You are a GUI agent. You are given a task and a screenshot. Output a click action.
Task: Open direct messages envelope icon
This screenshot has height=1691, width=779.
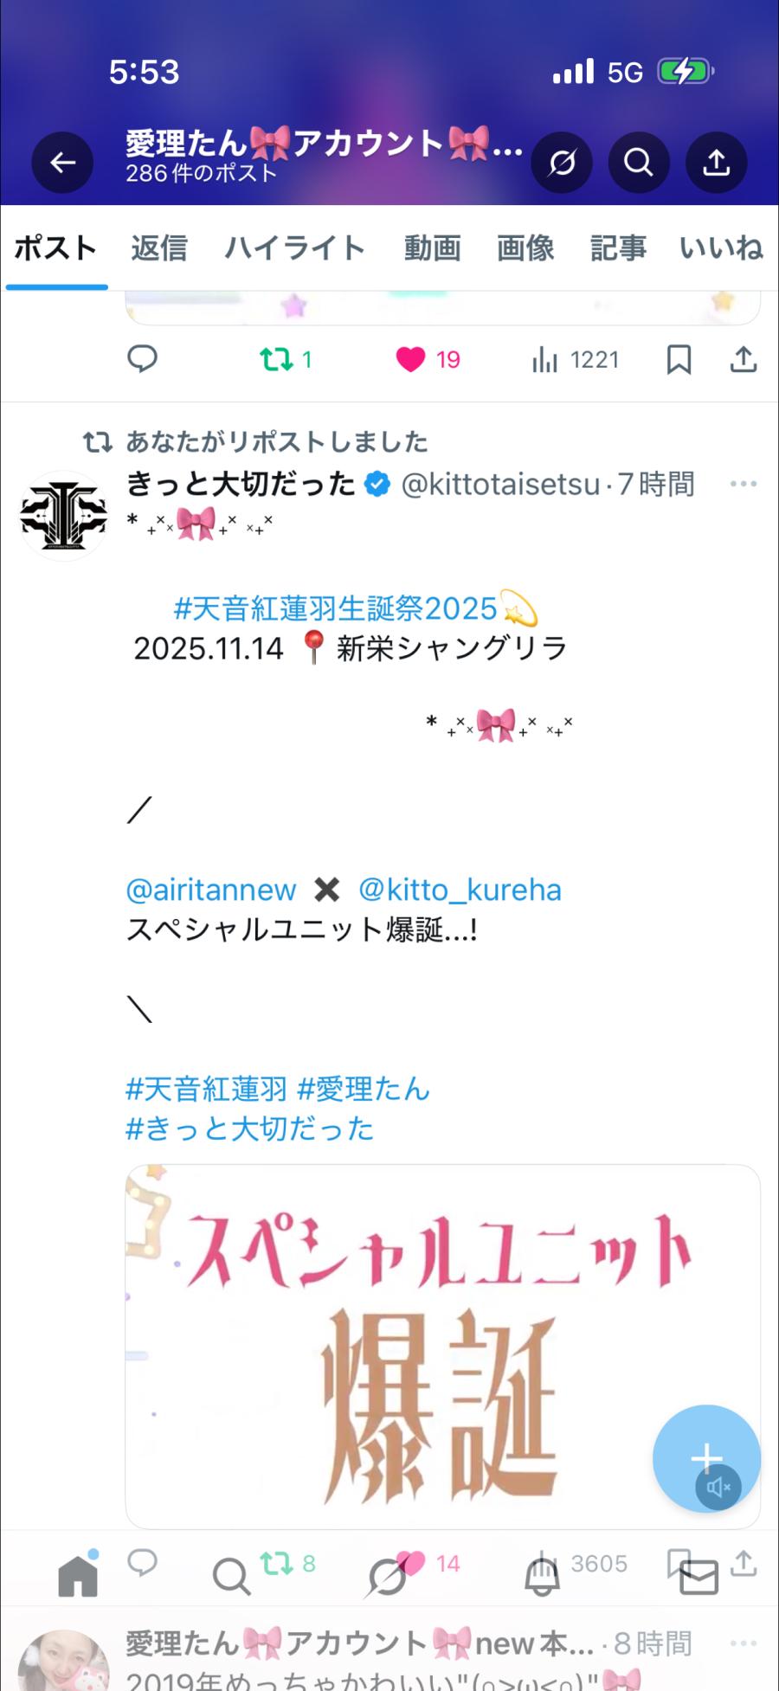point(699,1577)
